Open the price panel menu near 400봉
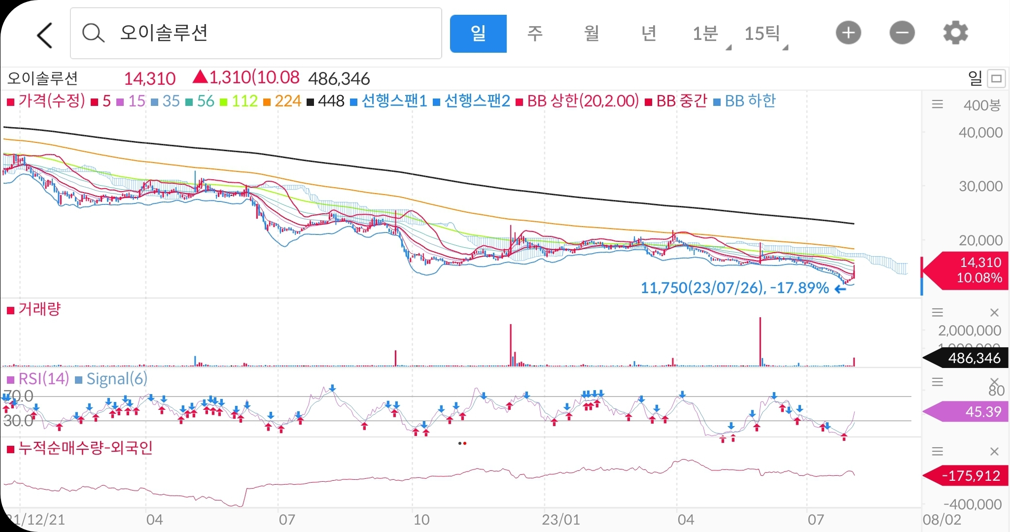The image size is (1010, 532). coord(938,104)
